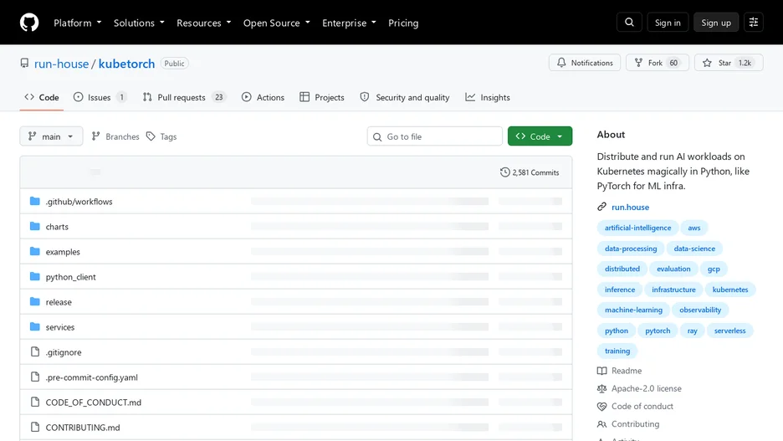Click the folder icon next to examples
783x441 pixels.
[34, 251]
